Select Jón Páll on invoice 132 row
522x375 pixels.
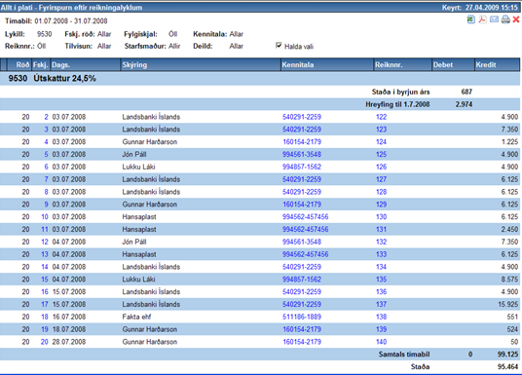click(x=134, y=242)
